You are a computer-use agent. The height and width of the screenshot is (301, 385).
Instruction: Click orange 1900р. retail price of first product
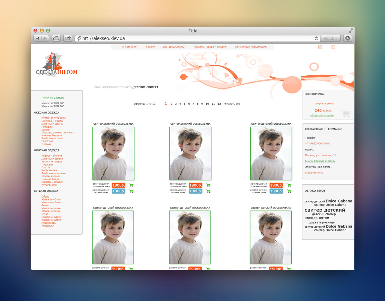pos(119,185)
